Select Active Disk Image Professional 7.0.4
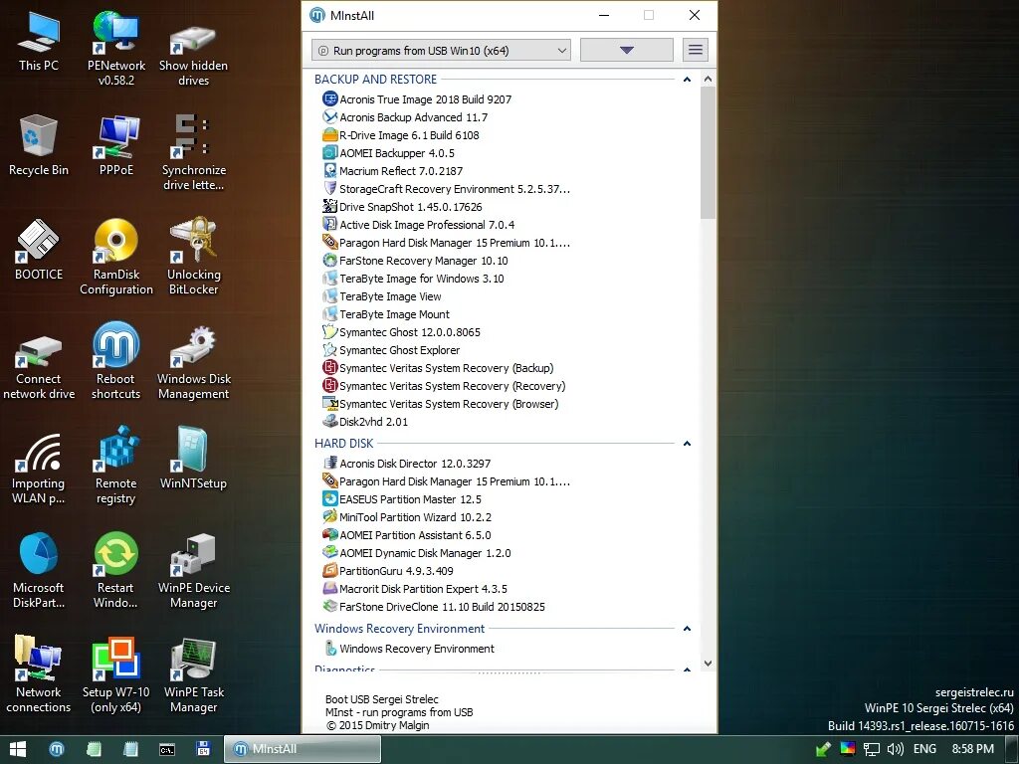This screenshot has height=764, width=1019. click(419, 225)
